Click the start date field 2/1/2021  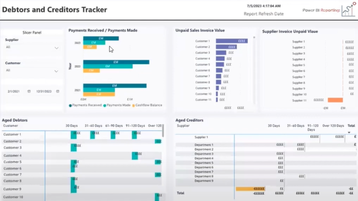tap(13, 92)
